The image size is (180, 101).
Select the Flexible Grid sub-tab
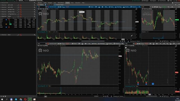click(x=49, y=5)
